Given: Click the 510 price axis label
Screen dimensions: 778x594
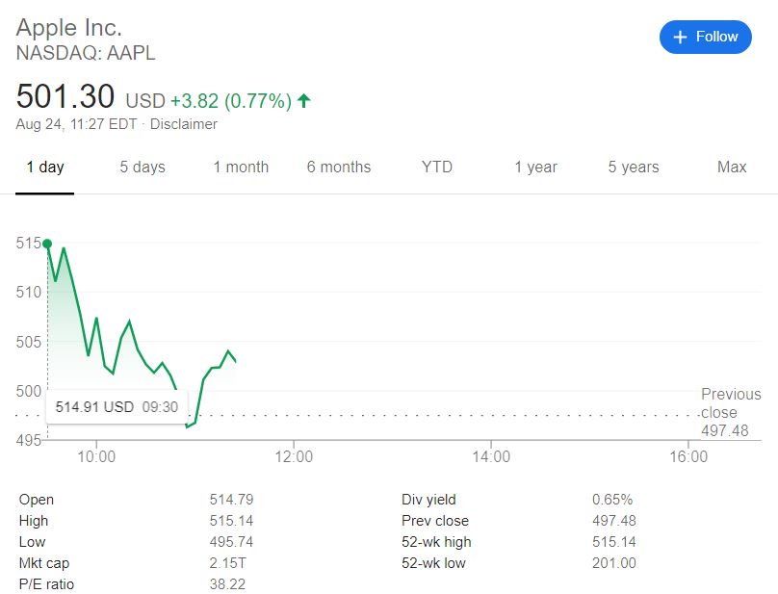Looking at the screenshot, I should (x=28, y=293).
